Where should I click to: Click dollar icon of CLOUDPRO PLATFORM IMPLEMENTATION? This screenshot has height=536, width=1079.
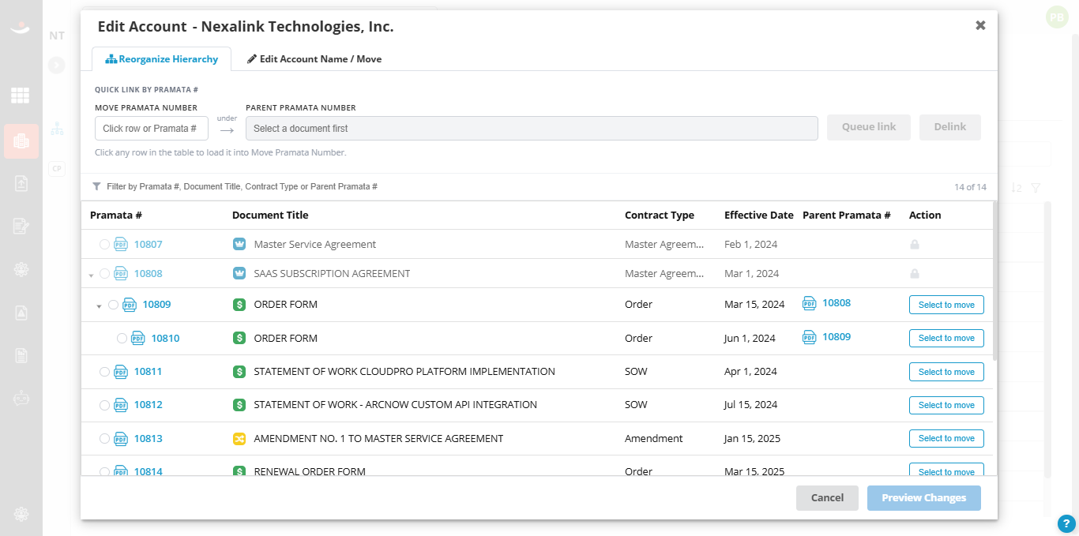point(239,372)
